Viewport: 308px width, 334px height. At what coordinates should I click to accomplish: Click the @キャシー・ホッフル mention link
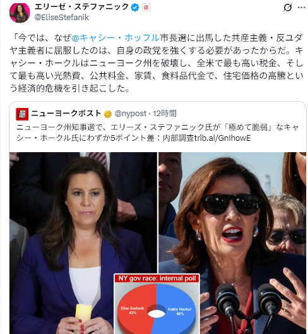(115, 38)
